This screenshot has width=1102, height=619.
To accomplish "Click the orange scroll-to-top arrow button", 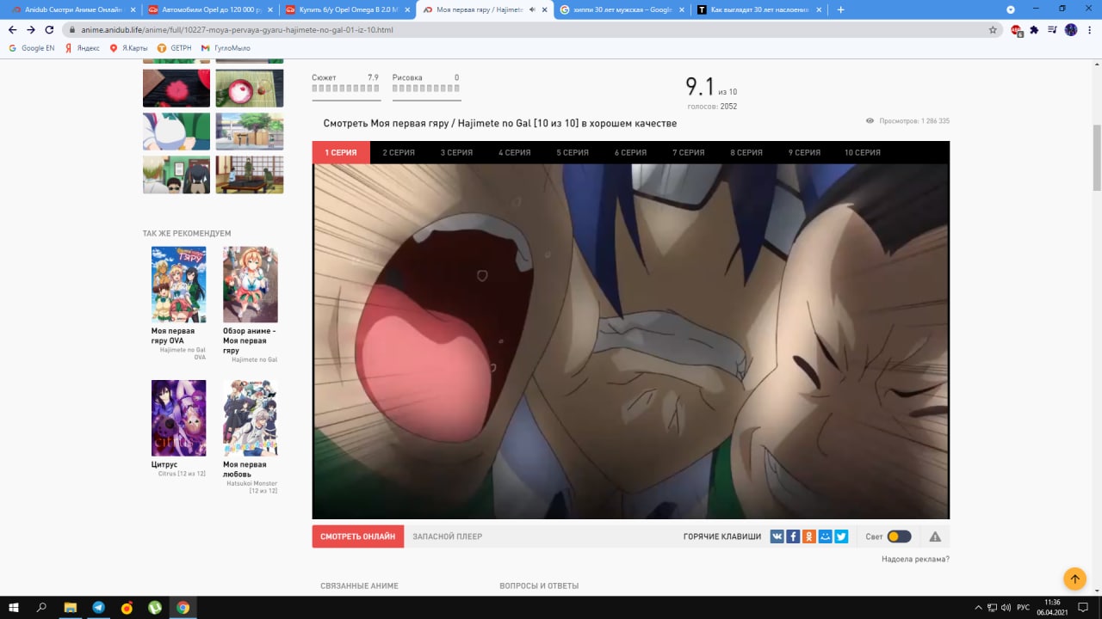I will pyautogui.click(x=1074, y=579).
